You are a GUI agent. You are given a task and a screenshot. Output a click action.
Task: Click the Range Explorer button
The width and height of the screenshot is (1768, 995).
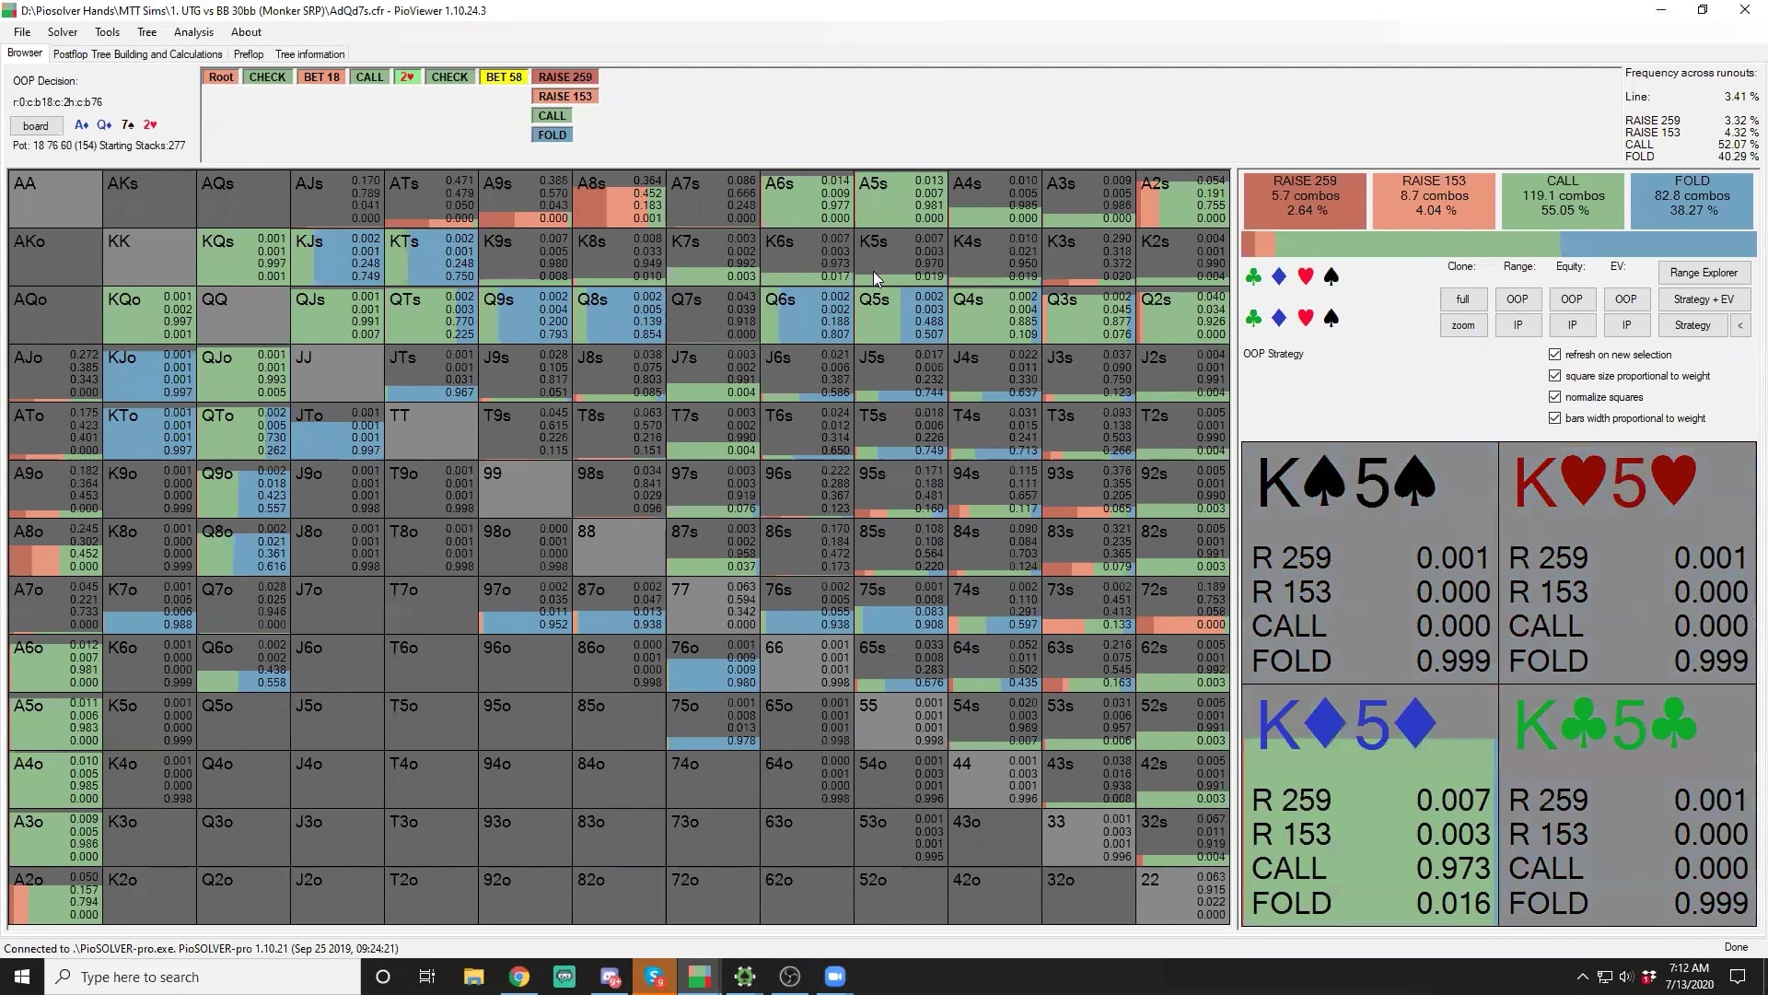pos(1704,273)
